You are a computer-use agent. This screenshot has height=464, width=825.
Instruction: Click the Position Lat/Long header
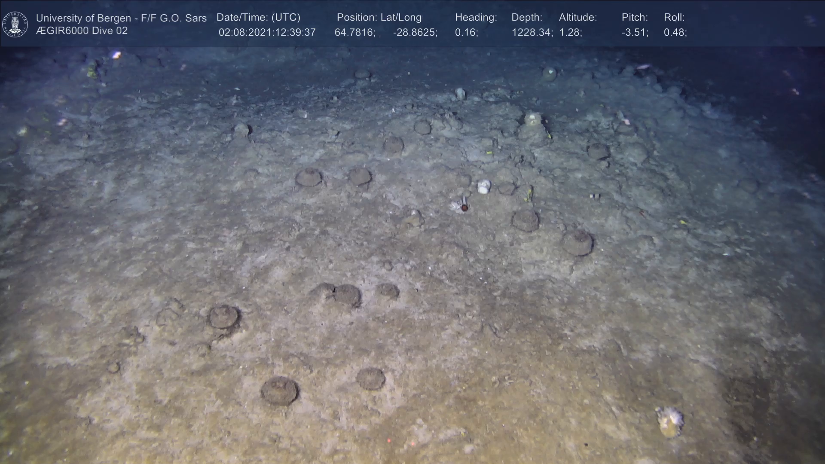(x=379, y=18)
